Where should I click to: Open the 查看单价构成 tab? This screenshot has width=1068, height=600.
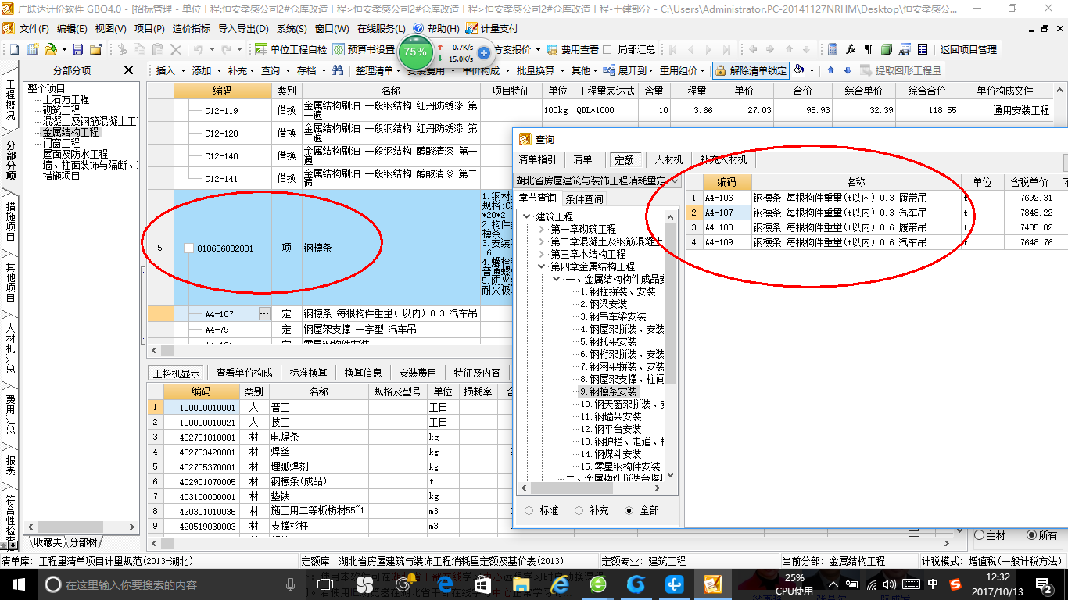(244, 373)
